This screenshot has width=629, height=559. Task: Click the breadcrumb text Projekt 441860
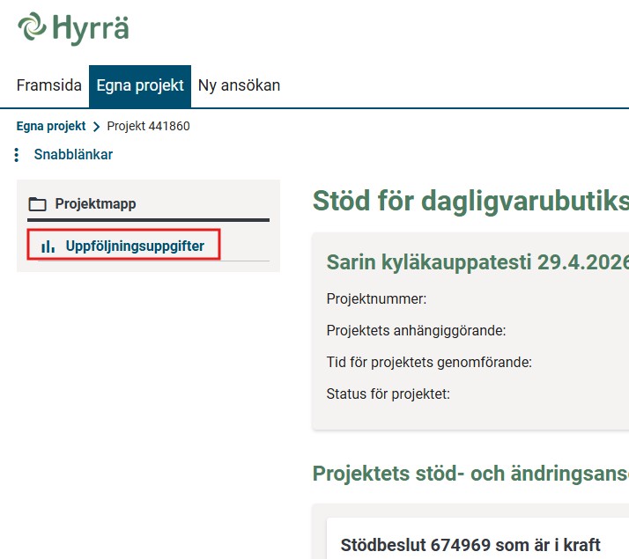148,126
